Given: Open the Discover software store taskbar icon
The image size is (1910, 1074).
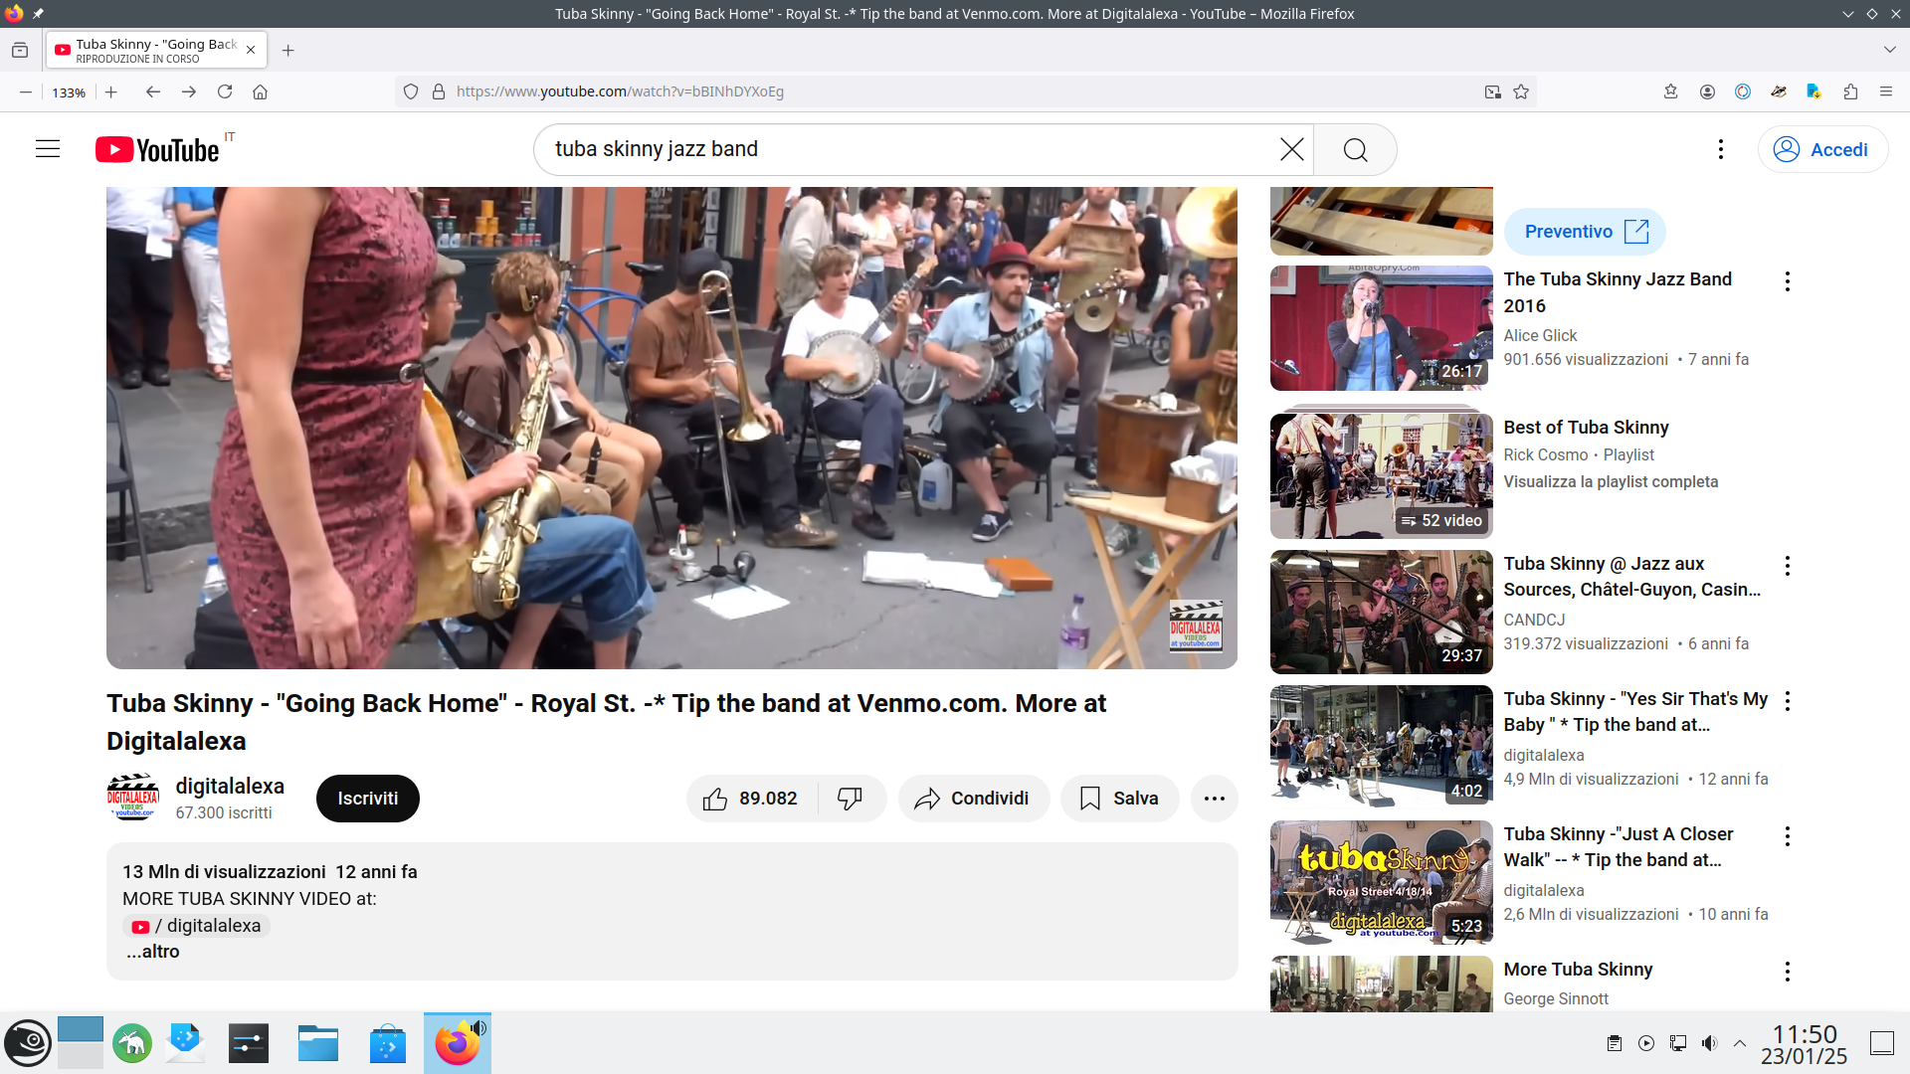Looking at the screenshot, I should point(388,1043).
